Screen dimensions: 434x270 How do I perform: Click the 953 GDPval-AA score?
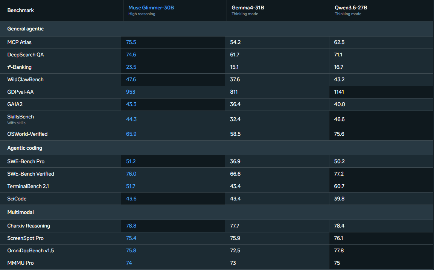click(130, 92)
